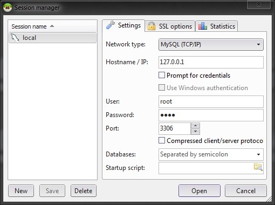Click the Port field showing 3306
This screenshot has width=275, height=205.
pos(175,128)
